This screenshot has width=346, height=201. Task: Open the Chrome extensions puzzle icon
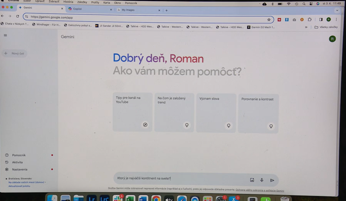coord(310,20)
